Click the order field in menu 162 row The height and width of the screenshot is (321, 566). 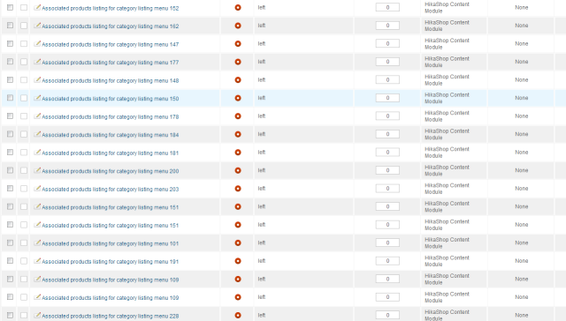tap(387, 26)
